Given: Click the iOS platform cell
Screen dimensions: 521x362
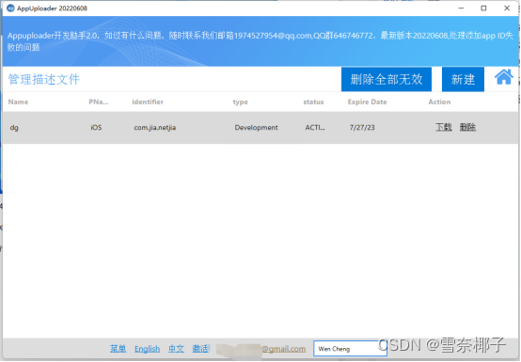Looking at the screenshot, I should 96,128.
